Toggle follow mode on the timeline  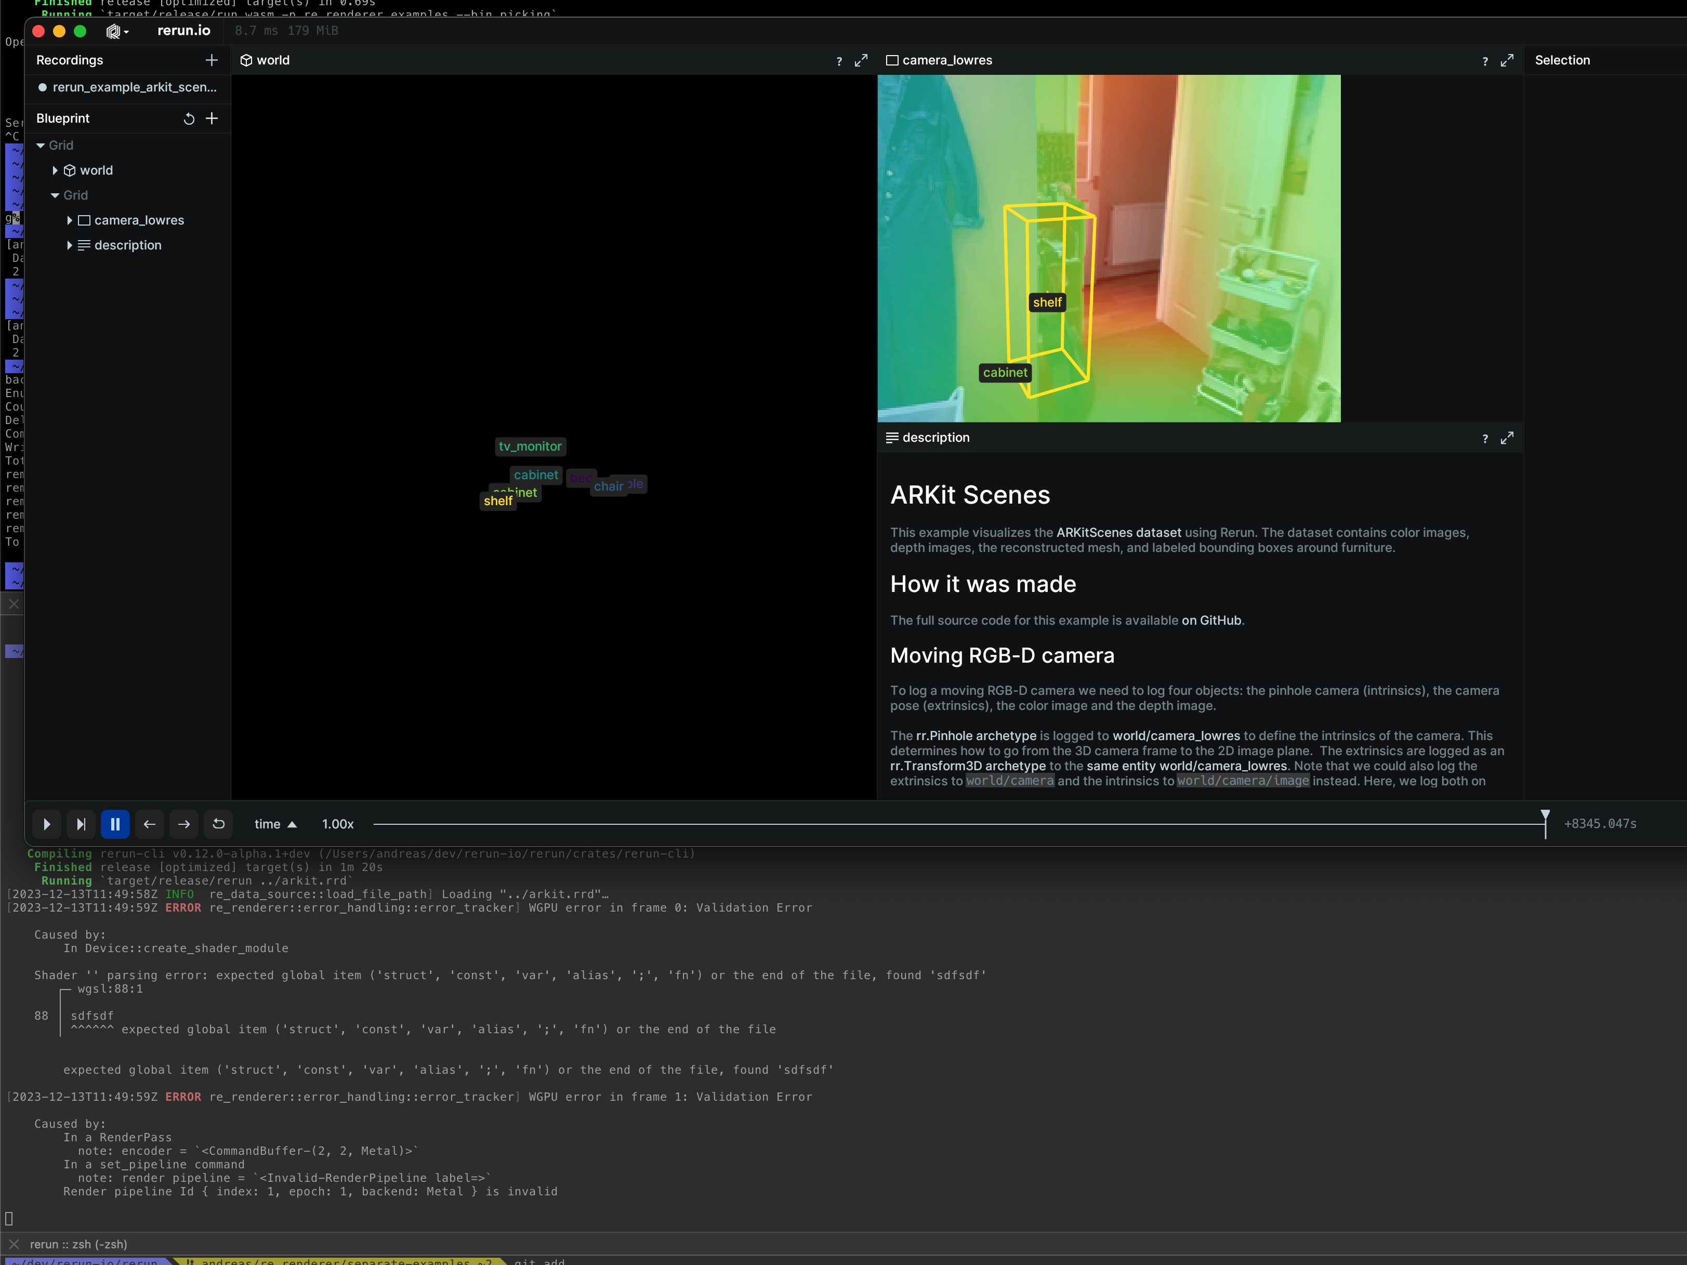(81, 824)
